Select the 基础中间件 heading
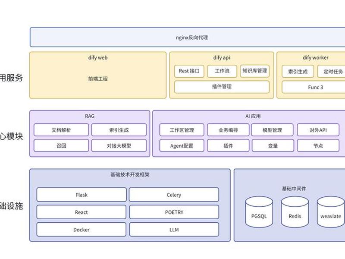The width and height of the screenshot is (345, 259). (x=294, y=189)
